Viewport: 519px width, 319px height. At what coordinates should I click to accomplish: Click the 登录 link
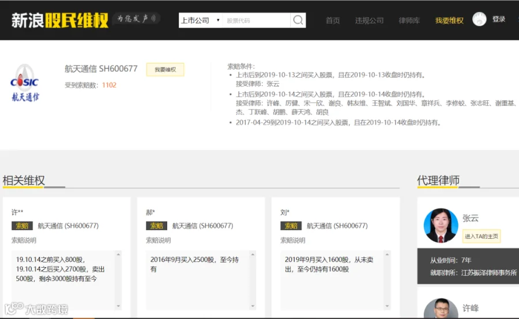click(498, 19)
